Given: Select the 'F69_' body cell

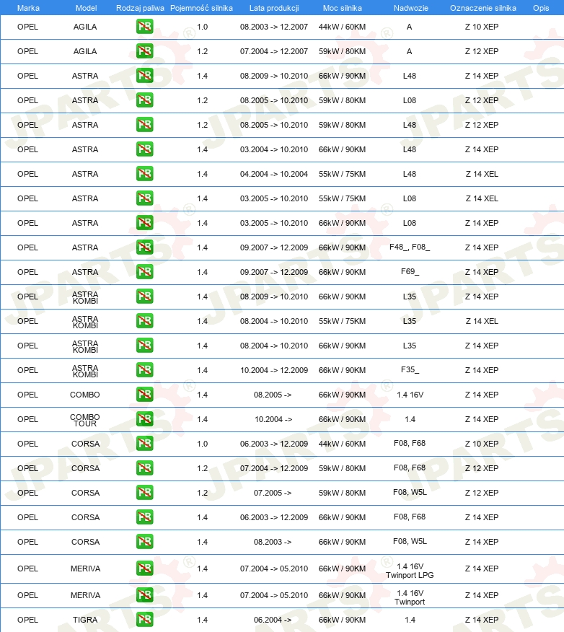Looking at the screenshot, I should [410, 272].
